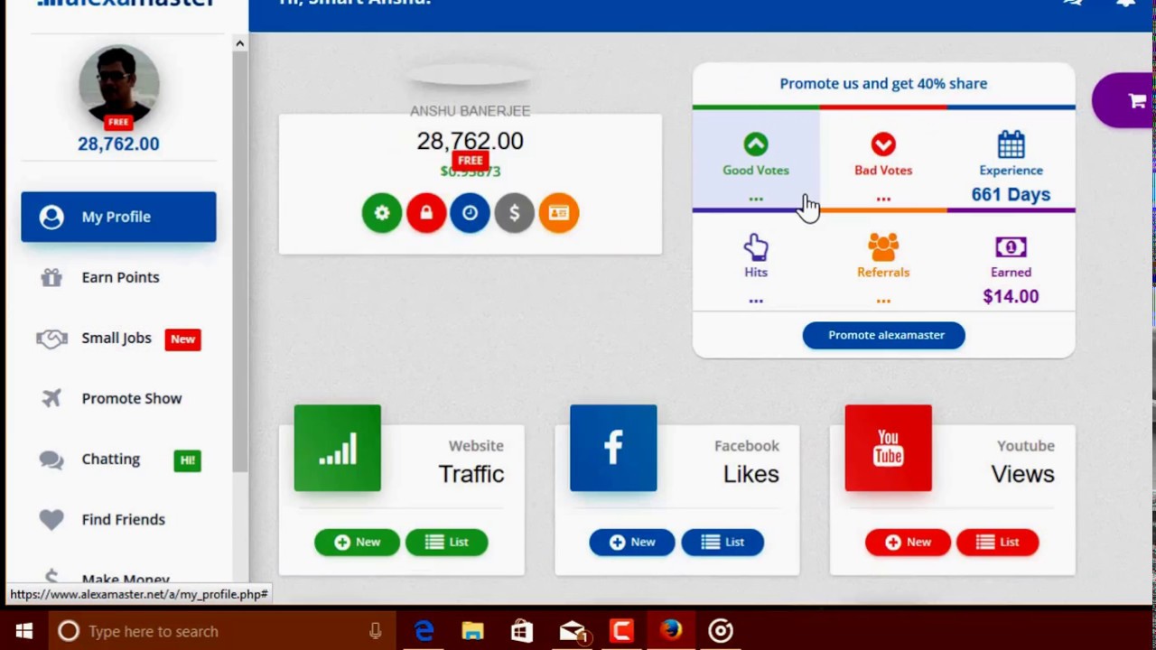1156x650 pixels.
Task: Click the Promote us and get 40% share heading
Action: coord(883,83)
